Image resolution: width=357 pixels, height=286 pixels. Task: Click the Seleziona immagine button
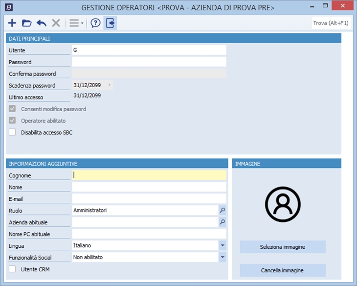pyautogui.click(x=283, y=247)
